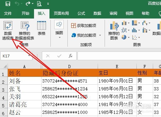Switch to the 页面布局 tab
The image size is (161, 117).
61,13
